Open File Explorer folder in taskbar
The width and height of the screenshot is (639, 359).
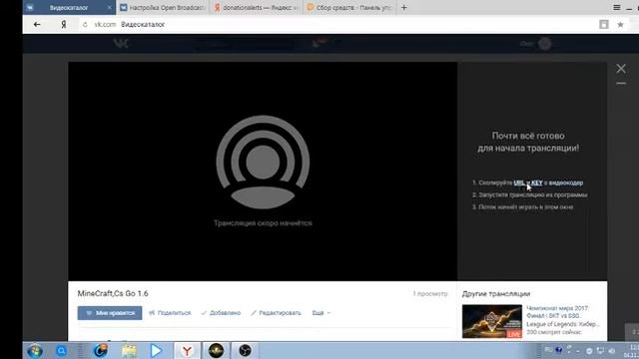coord(129,350)
